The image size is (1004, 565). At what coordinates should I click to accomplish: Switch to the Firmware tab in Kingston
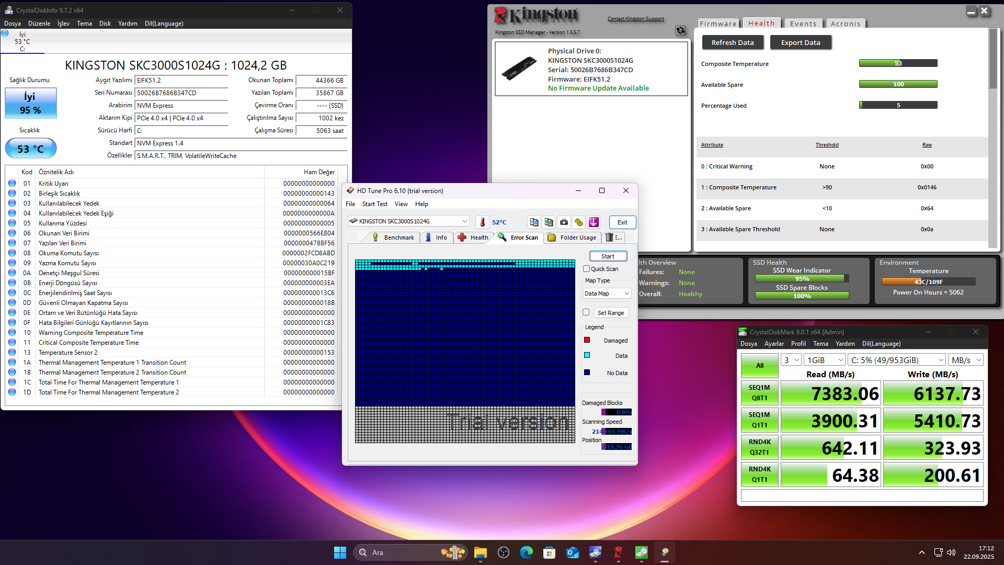[x=718, y=24]
